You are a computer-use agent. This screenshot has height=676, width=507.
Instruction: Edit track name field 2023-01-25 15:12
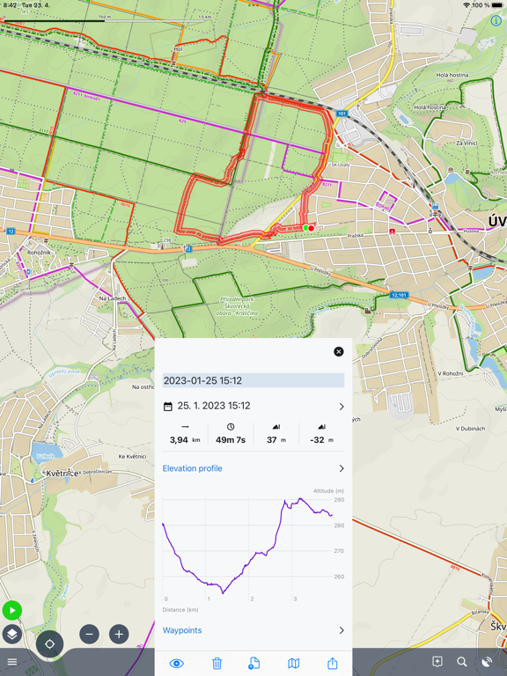(x=253, y=380)
